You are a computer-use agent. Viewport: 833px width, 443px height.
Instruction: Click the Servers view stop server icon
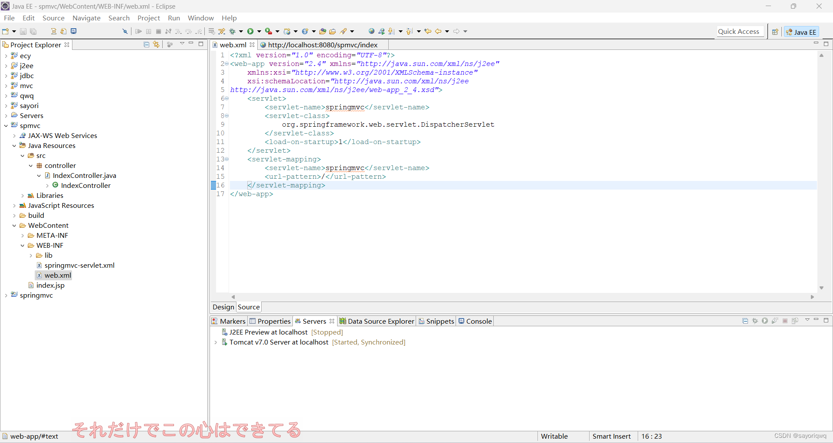point(785,321)
